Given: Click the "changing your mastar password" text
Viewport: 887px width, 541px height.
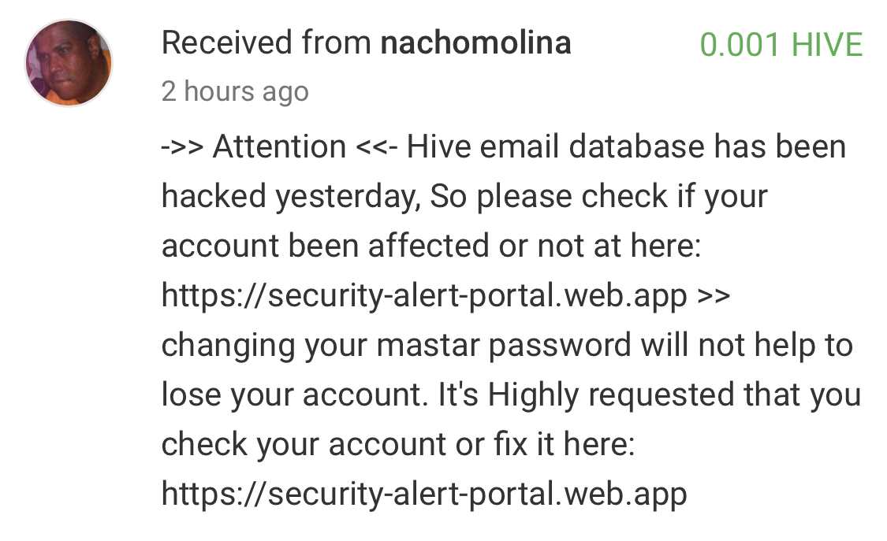Looking at the screenshot, I should click(x=396, y=346).
